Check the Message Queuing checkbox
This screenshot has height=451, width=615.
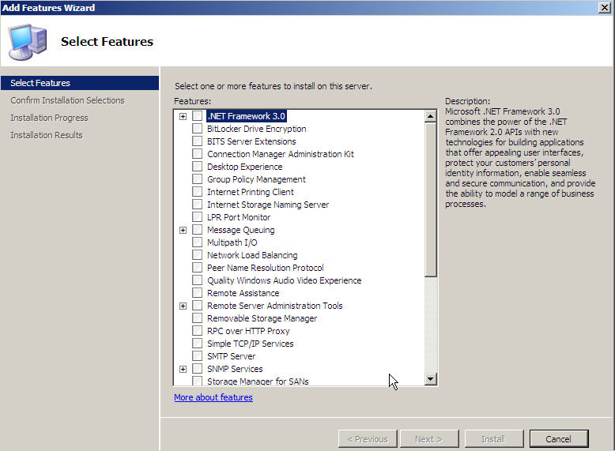[198, 230]
